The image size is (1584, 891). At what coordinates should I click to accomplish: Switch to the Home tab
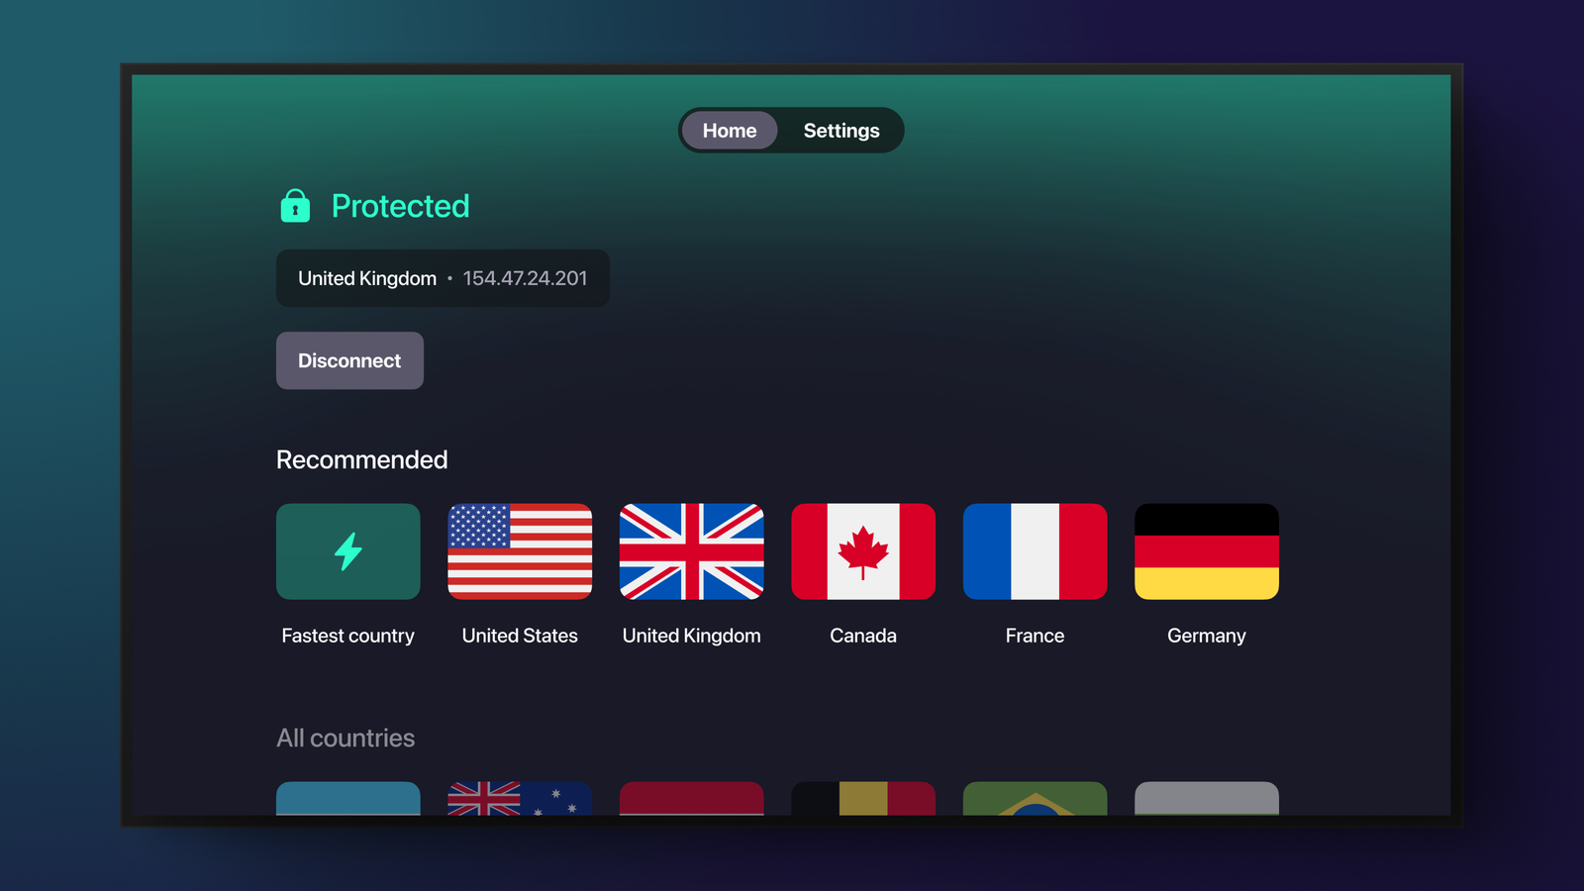730,131
